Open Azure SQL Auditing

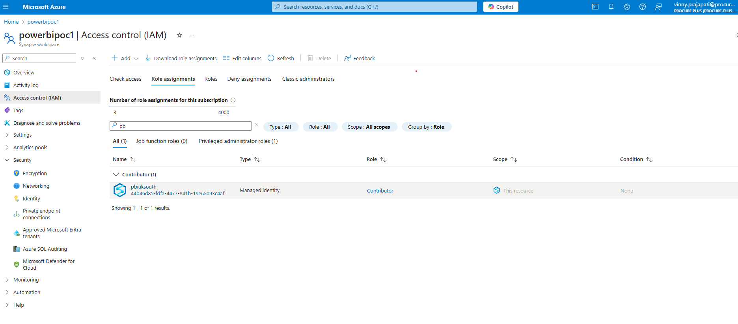(x=45, y=249)
